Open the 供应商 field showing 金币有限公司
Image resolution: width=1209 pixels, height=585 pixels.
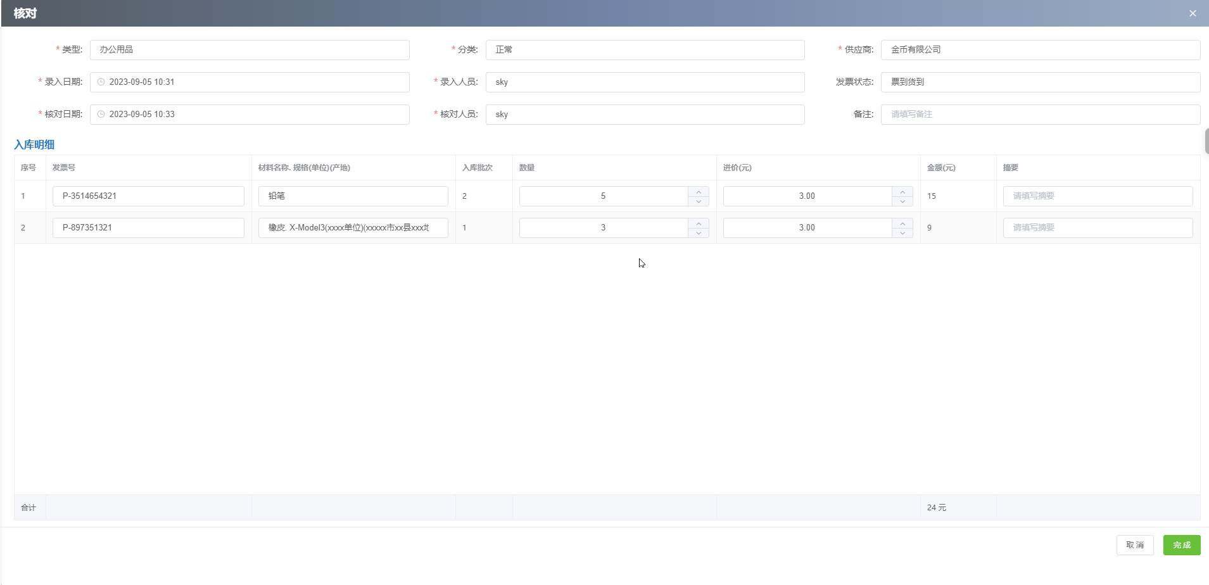1041,50
